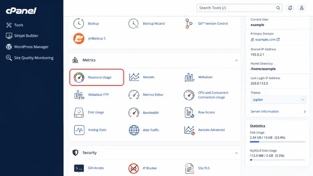The height and width of the screenshot is (176, 313).
Task: Click the Metrics section heading
Action: tap(89, 60)
